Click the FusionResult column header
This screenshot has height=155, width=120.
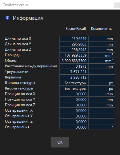(76, 29)
